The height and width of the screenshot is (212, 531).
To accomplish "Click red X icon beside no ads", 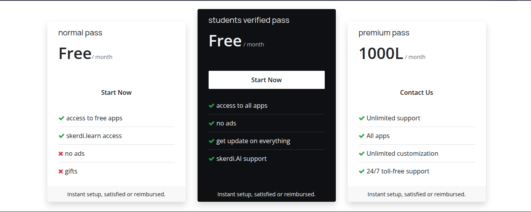I will (61, 154).
